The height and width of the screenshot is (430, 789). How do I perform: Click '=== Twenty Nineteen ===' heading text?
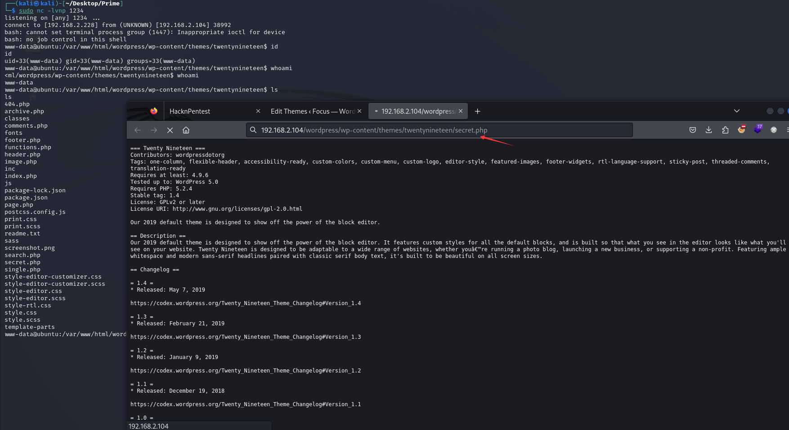[168, 148]
